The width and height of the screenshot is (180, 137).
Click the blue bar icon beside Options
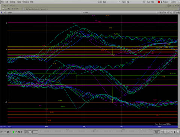(1, 12)
